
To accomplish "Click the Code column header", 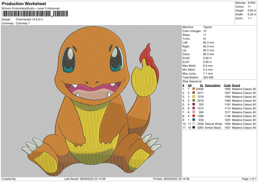I will 227,85.
